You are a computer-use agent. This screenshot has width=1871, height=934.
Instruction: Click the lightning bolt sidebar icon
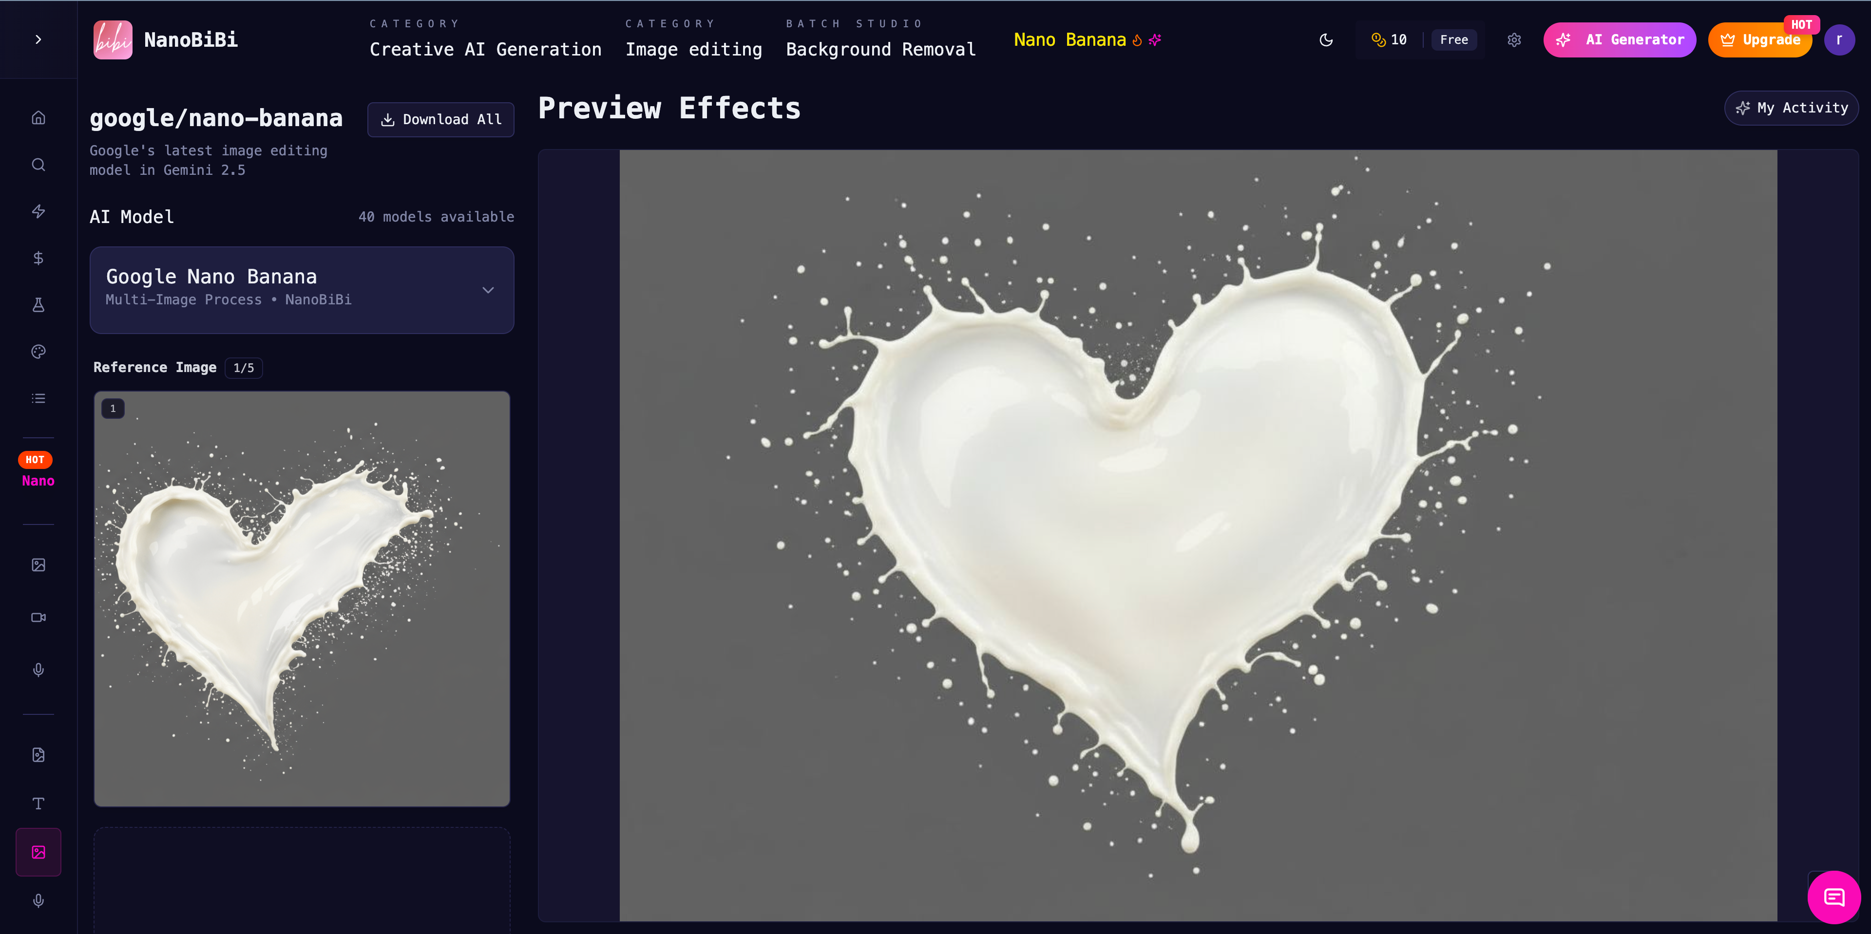pos(38,211)
